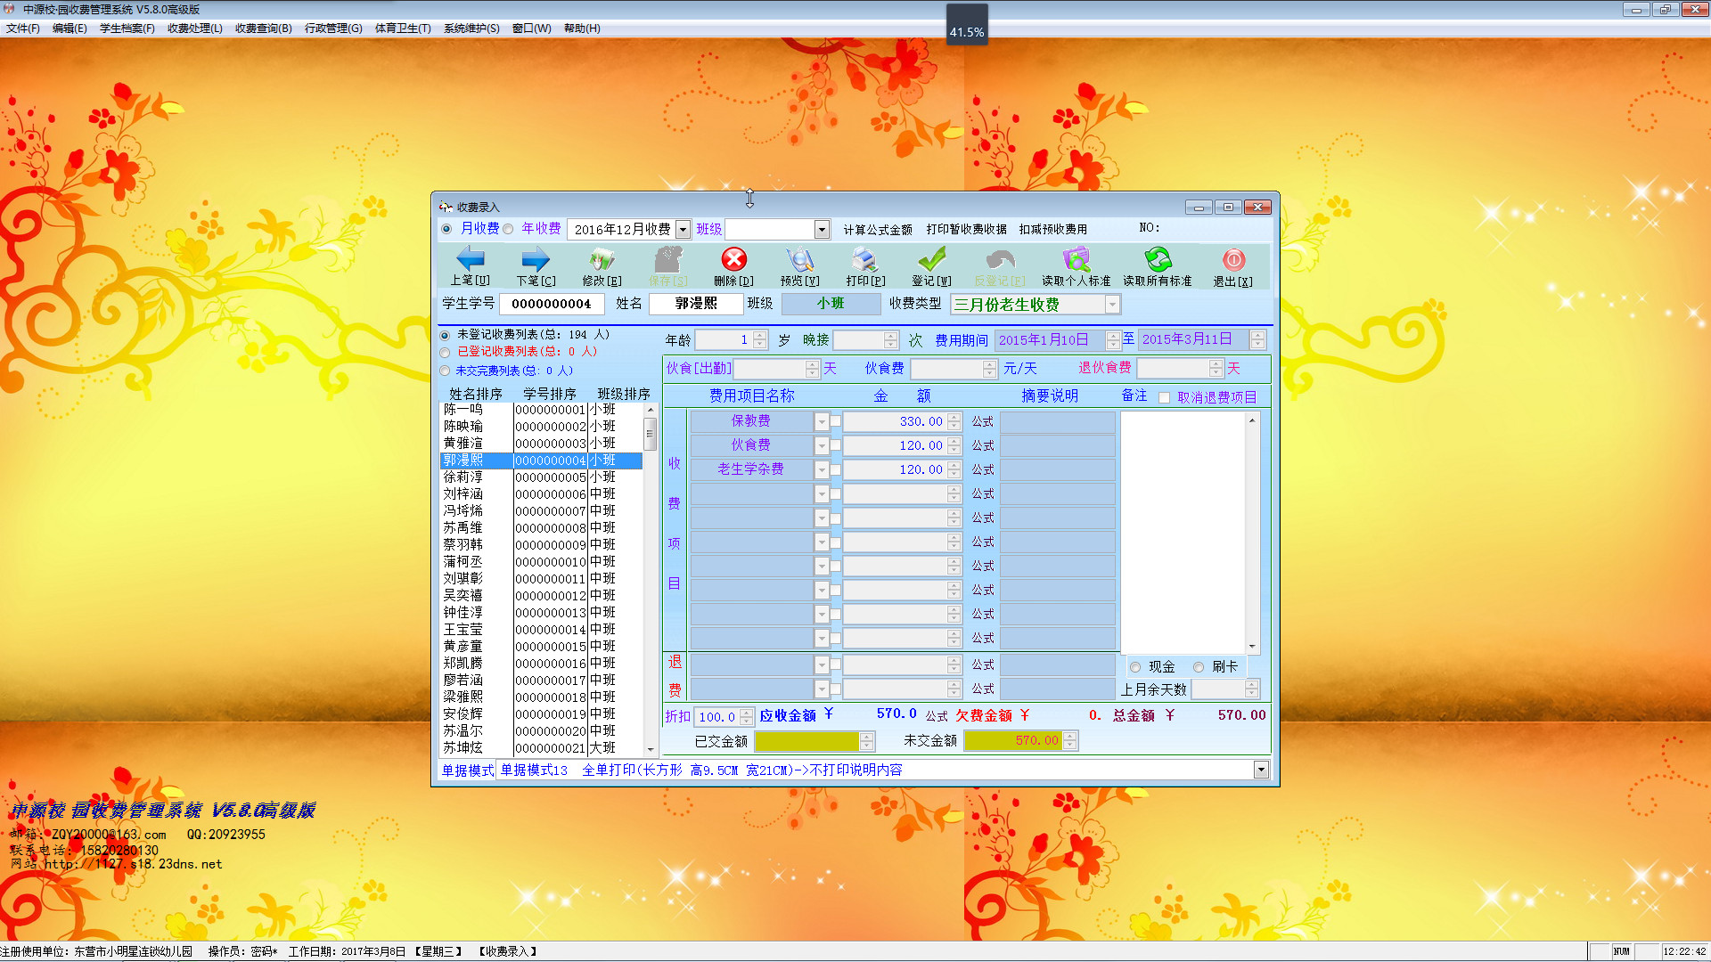The width and height of the screenshot is (1711, 962).
Task: Click the 计算公式金额 button
Action: coord(877,230)
